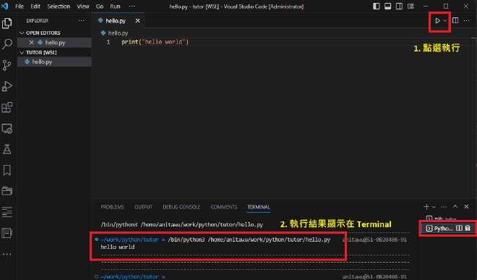Screen dimensions: 477x280
Task: Split the Python terminal
Action: coord(460,228)
